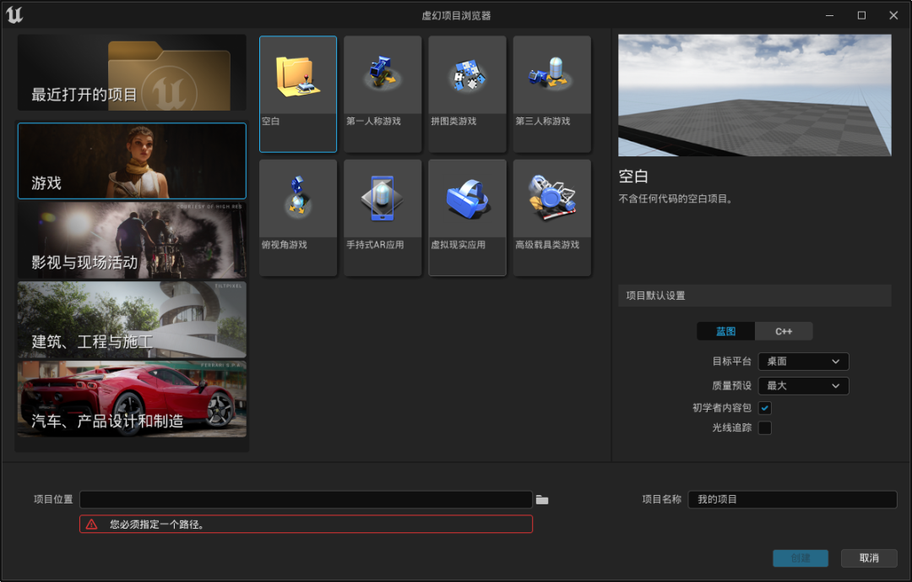Choose the 第一人称游戏 template icon
912x582 pixels.
pyautogui.click(x=383, y=94)
